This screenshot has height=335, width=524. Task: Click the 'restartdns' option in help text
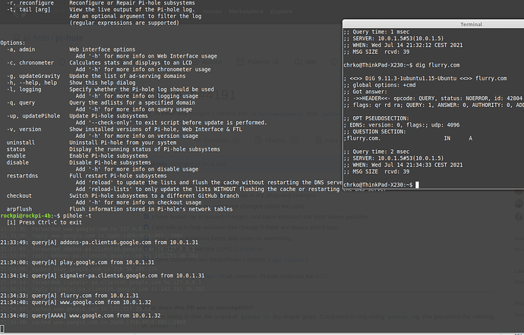(22, 175)
